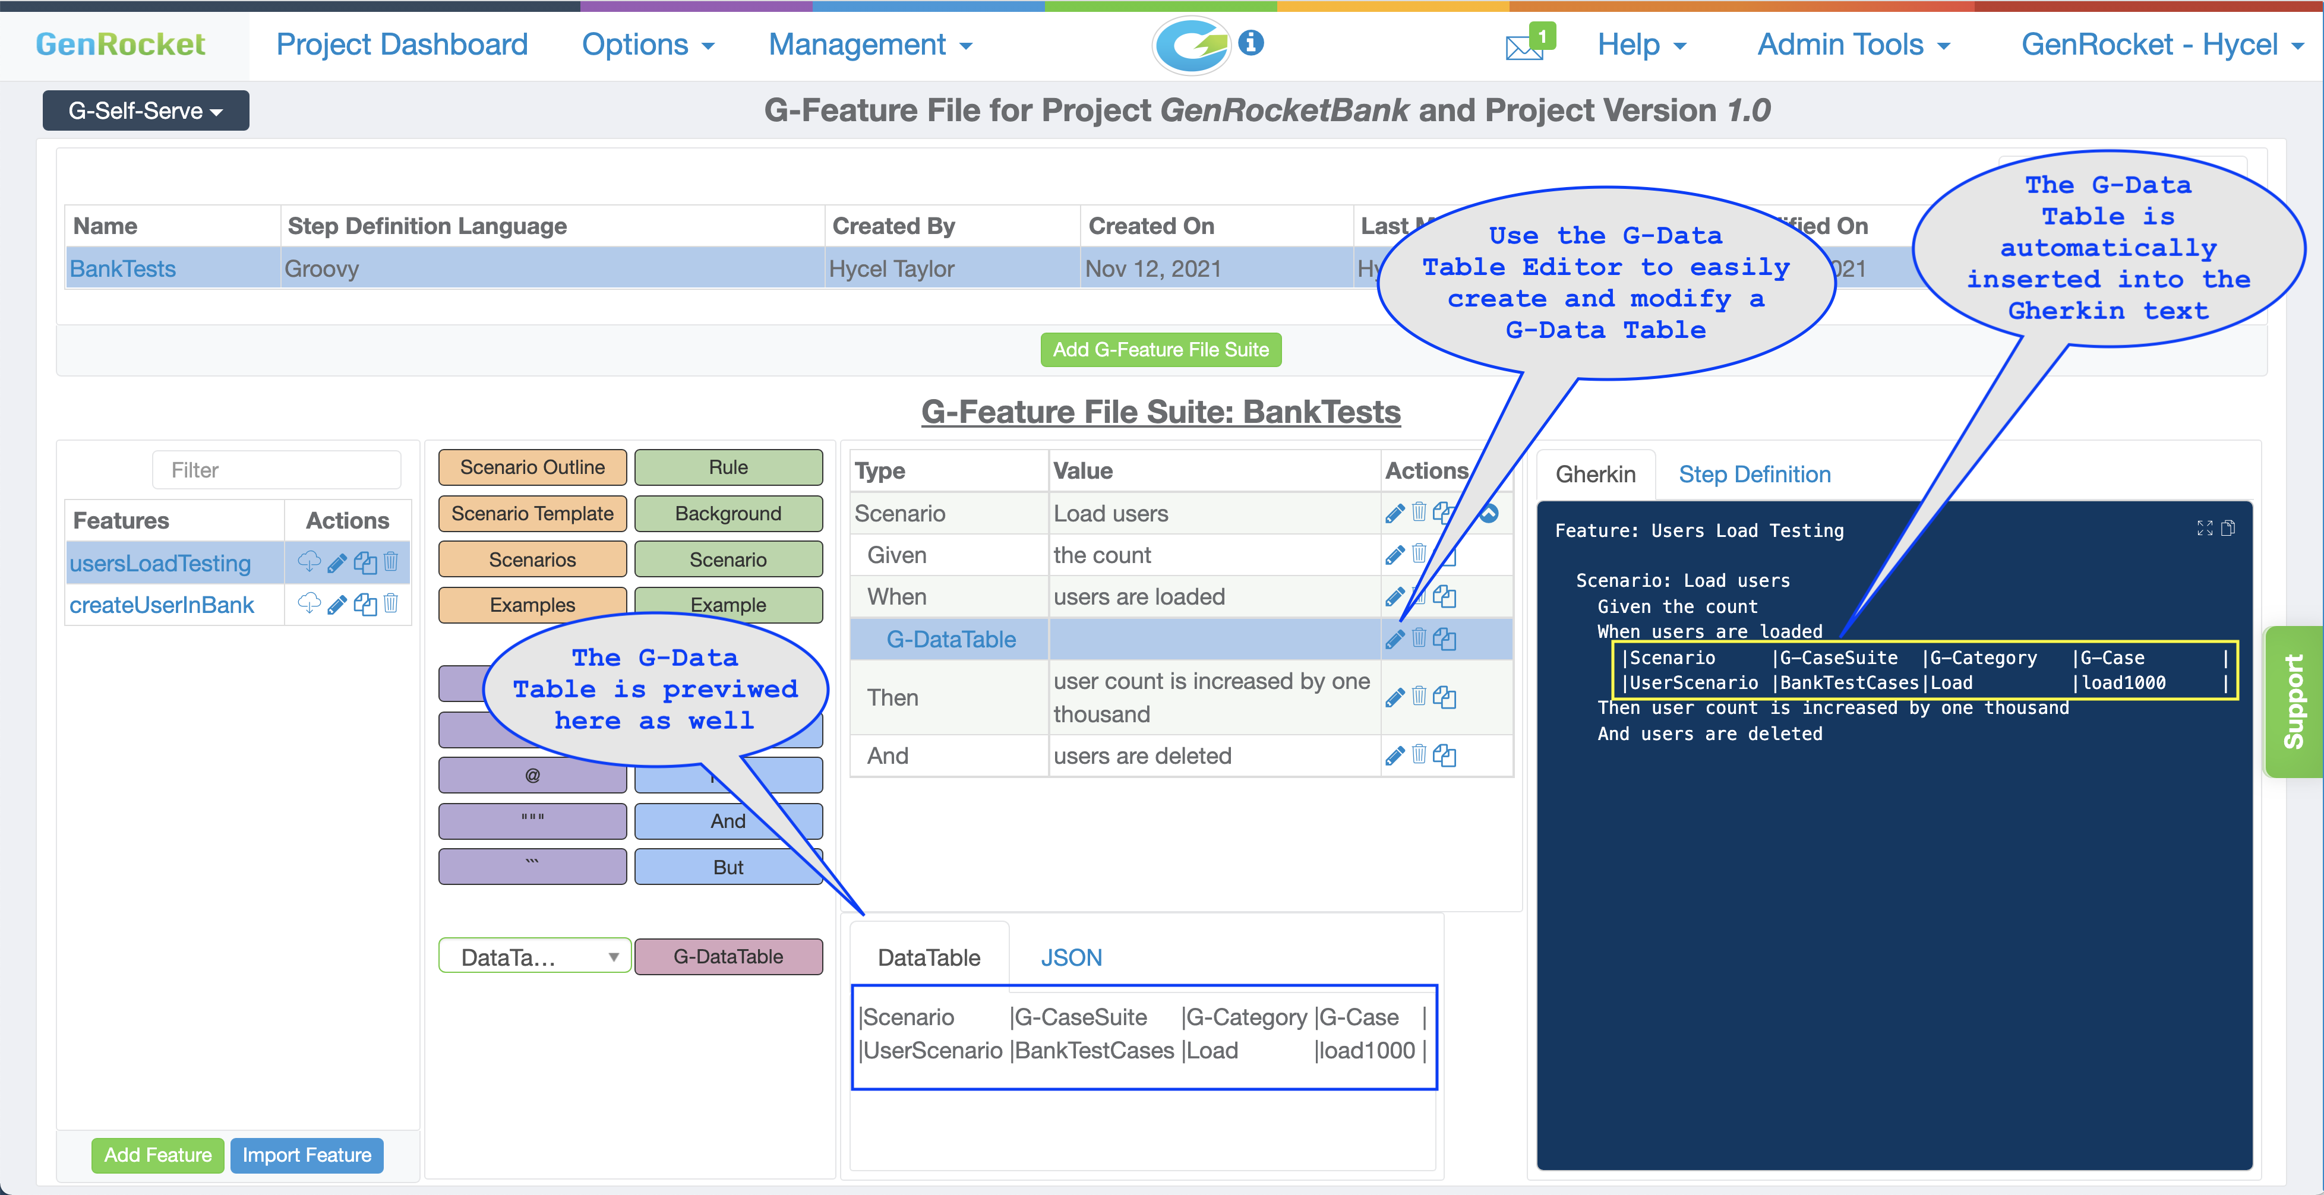
Task: Delete the usersLoadTesting feature
Action: point(391,562)
